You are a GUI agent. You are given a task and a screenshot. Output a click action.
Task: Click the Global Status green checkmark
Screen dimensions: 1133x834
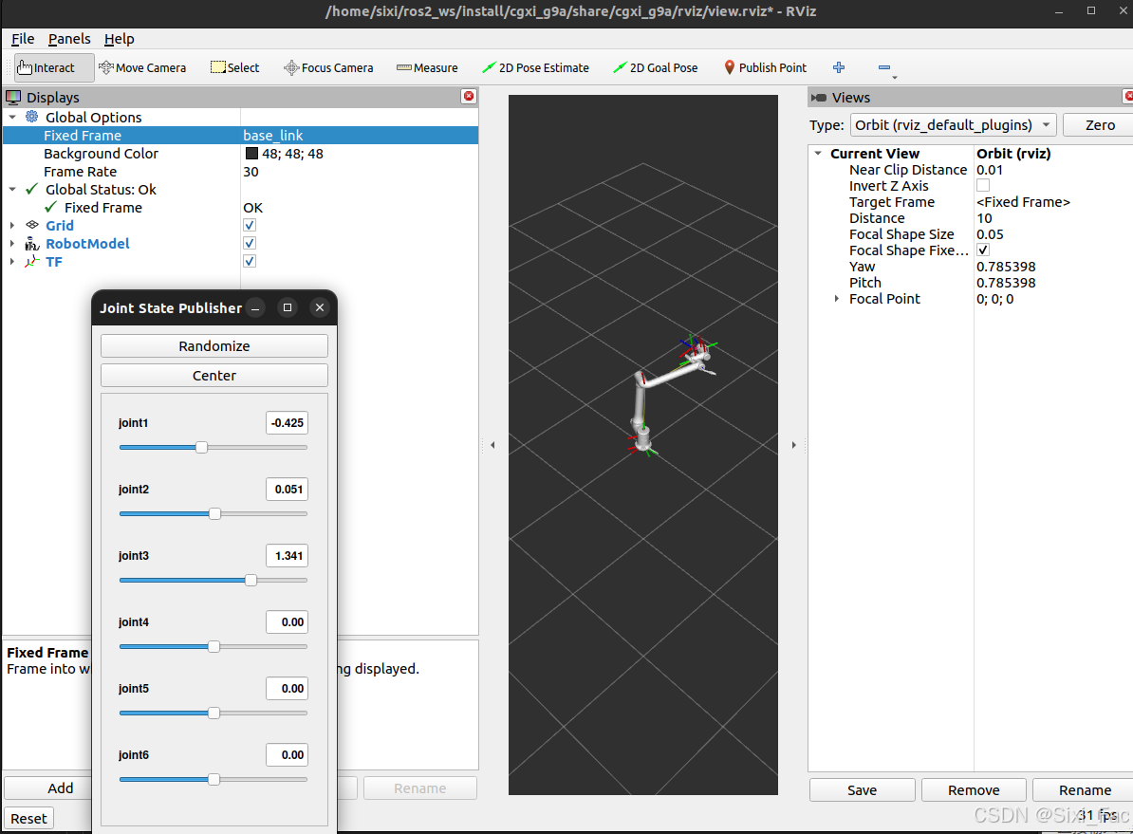point(32,190)
